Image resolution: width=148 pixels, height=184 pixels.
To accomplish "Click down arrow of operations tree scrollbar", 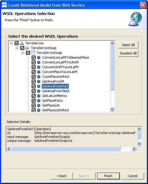I will [x=112, y=110].
